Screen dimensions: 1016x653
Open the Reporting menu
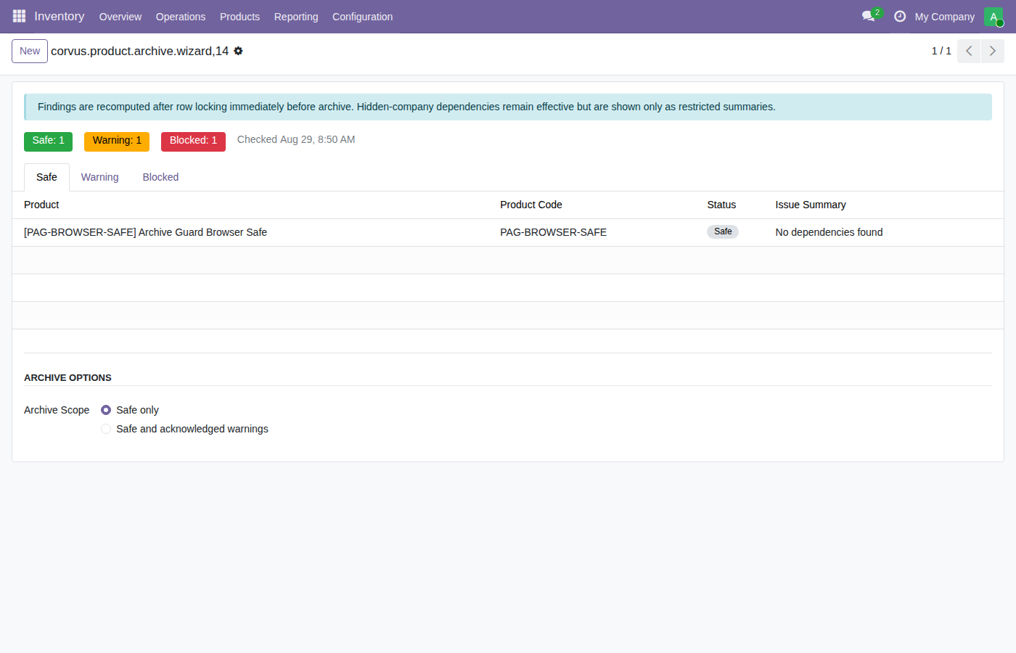point(296,17)
